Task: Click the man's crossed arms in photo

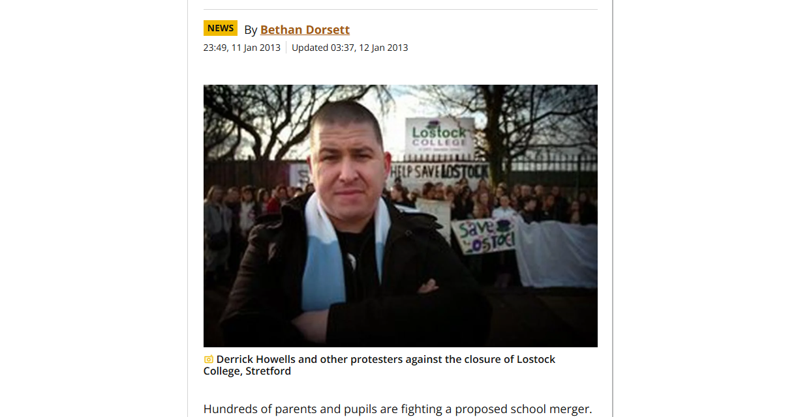Action: point(365,308)
